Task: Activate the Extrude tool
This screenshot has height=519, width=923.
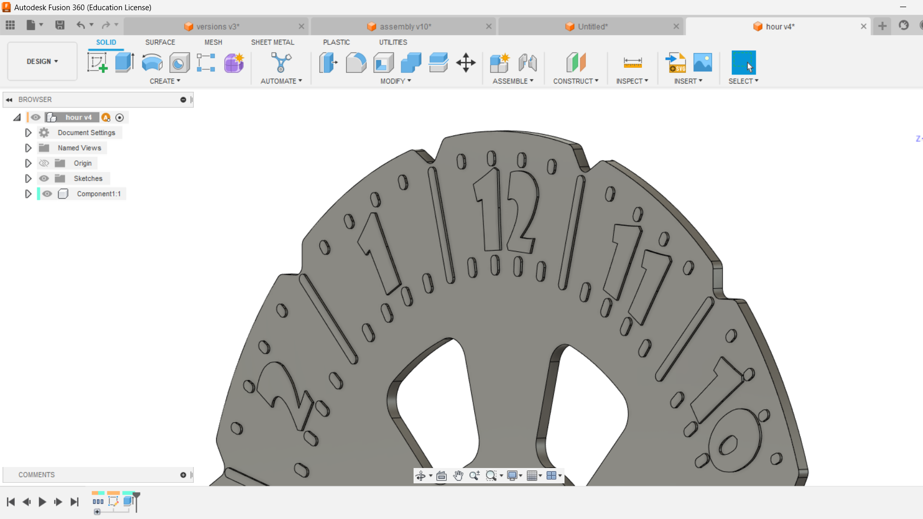Action: [x=124, y=62]
